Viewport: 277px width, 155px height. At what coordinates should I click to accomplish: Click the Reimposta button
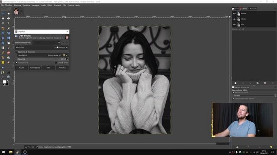[35, 68]
